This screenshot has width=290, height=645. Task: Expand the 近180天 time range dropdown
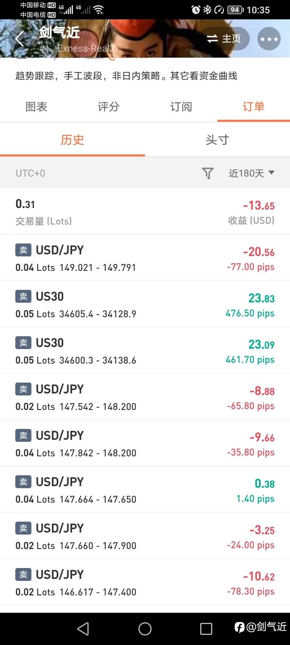(x=251, y=173)
